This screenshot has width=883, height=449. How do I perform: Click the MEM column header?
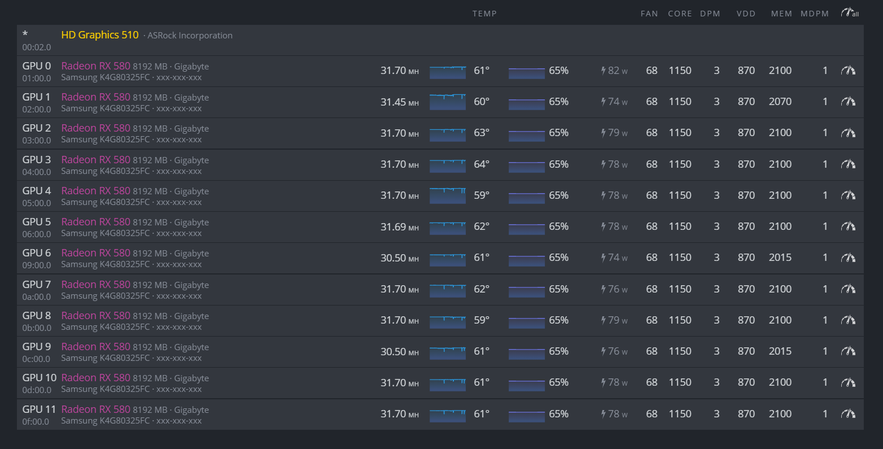[x=782, y=14]
